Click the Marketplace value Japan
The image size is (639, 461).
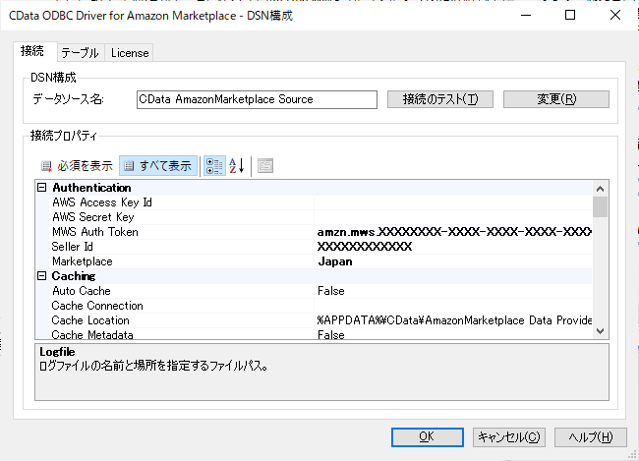[335, 261]
